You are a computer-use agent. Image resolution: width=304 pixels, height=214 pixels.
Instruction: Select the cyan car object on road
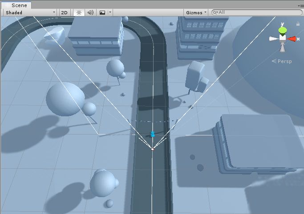coord(153,134)
